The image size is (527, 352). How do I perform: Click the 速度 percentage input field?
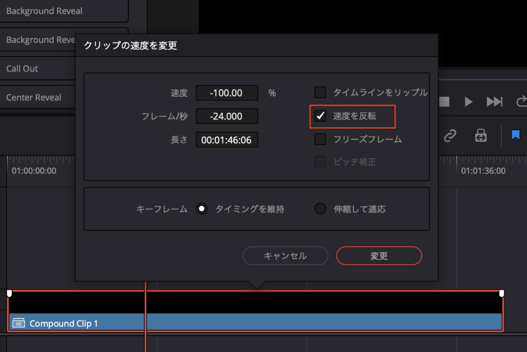point(226,93)
